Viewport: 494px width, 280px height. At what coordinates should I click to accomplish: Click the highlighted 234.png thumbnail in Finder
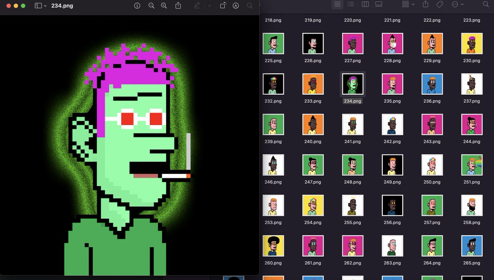click(x=353, y=84)
